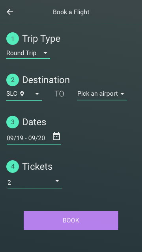Click the Book a Flight title

pos(71,12)
